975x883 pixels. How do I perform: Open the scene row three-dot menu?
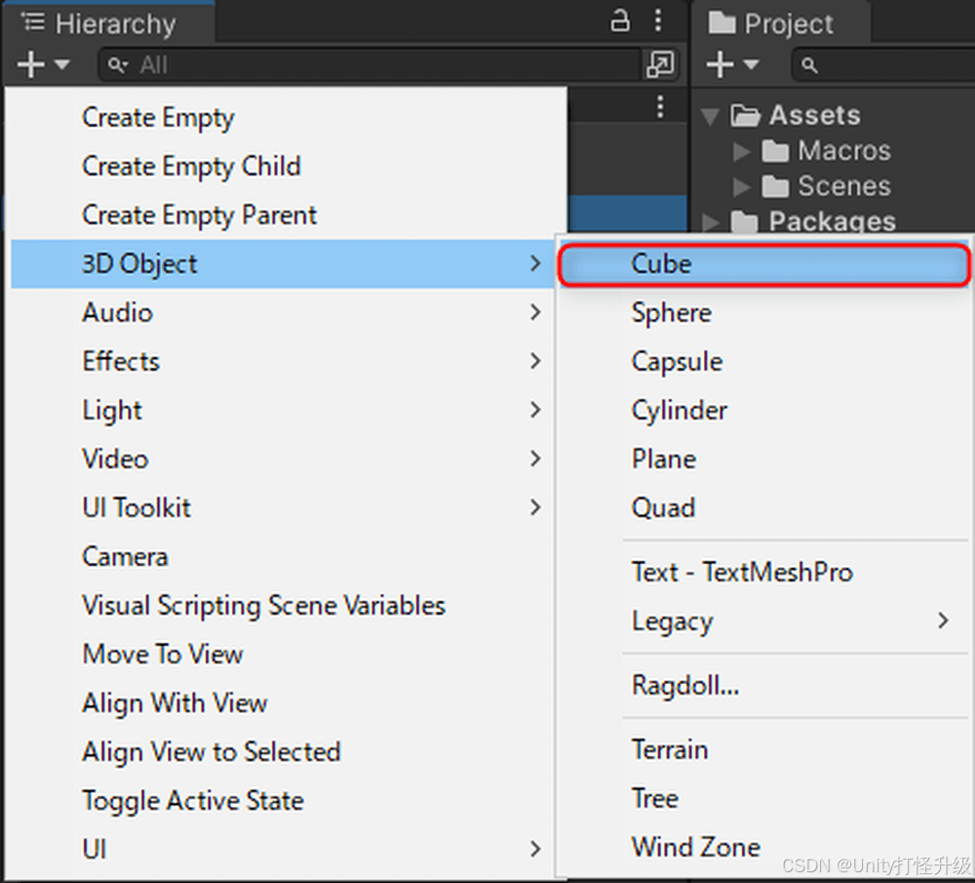point(660,107)
